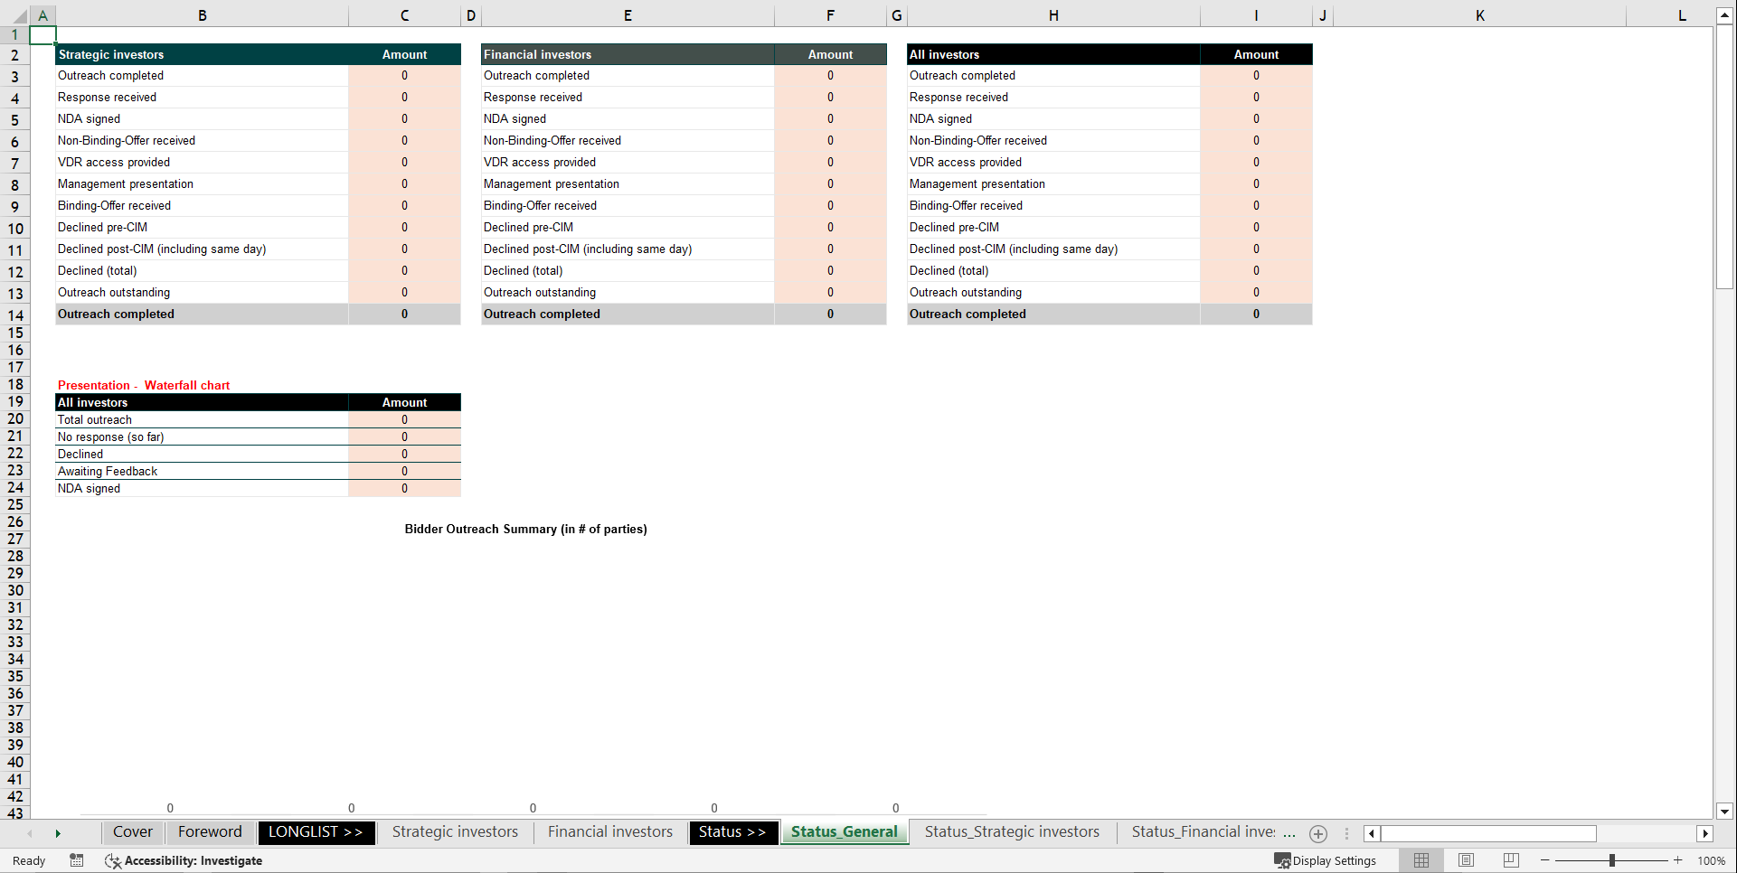Select the Total outreach cell

click(202, 419)
